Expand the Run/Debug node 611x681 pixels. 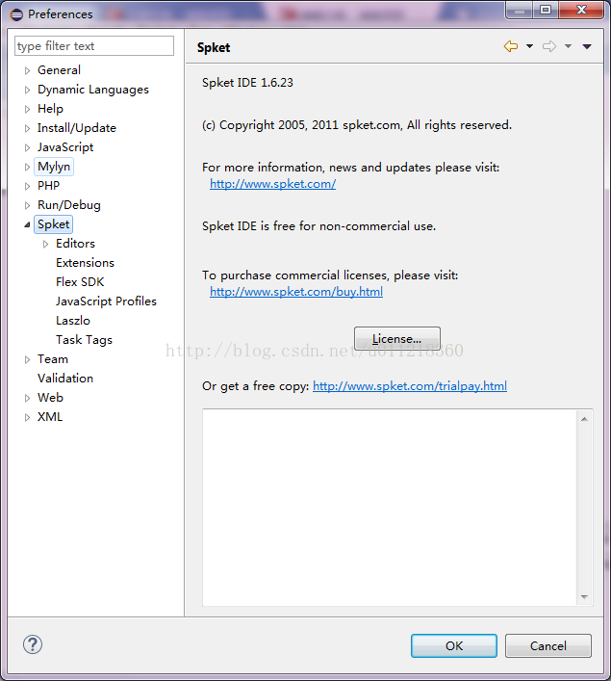pos(27,205)
